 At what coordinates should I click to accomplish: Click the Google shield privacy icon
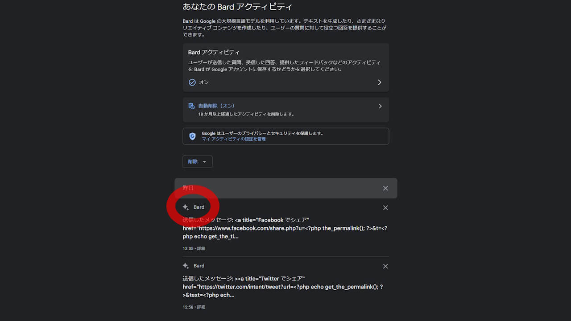192,136
